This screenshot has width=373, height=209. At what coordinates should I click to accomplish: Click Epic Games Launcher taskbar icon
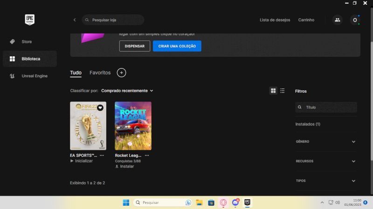click(247, 202)
